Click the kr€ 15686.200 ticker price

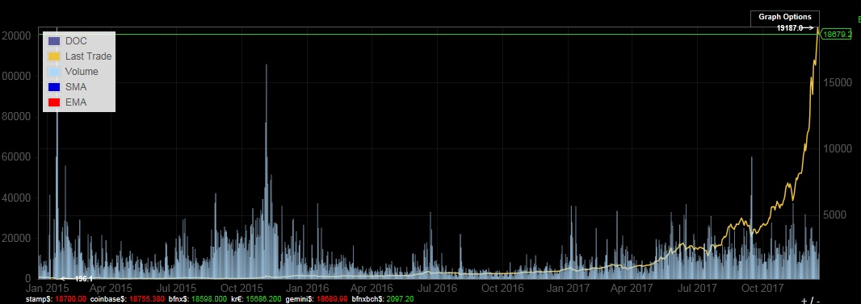tap(263, 299)
